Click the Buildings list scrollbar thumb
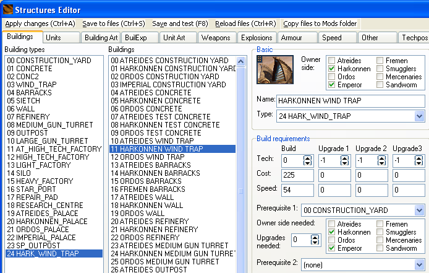429x273 pixels. [x=240, y=191]
